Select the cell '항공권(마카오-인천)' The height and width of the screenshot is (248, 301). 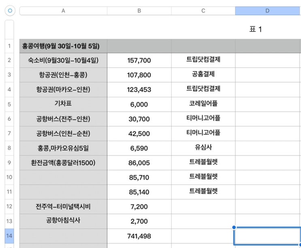coord(63,89)
